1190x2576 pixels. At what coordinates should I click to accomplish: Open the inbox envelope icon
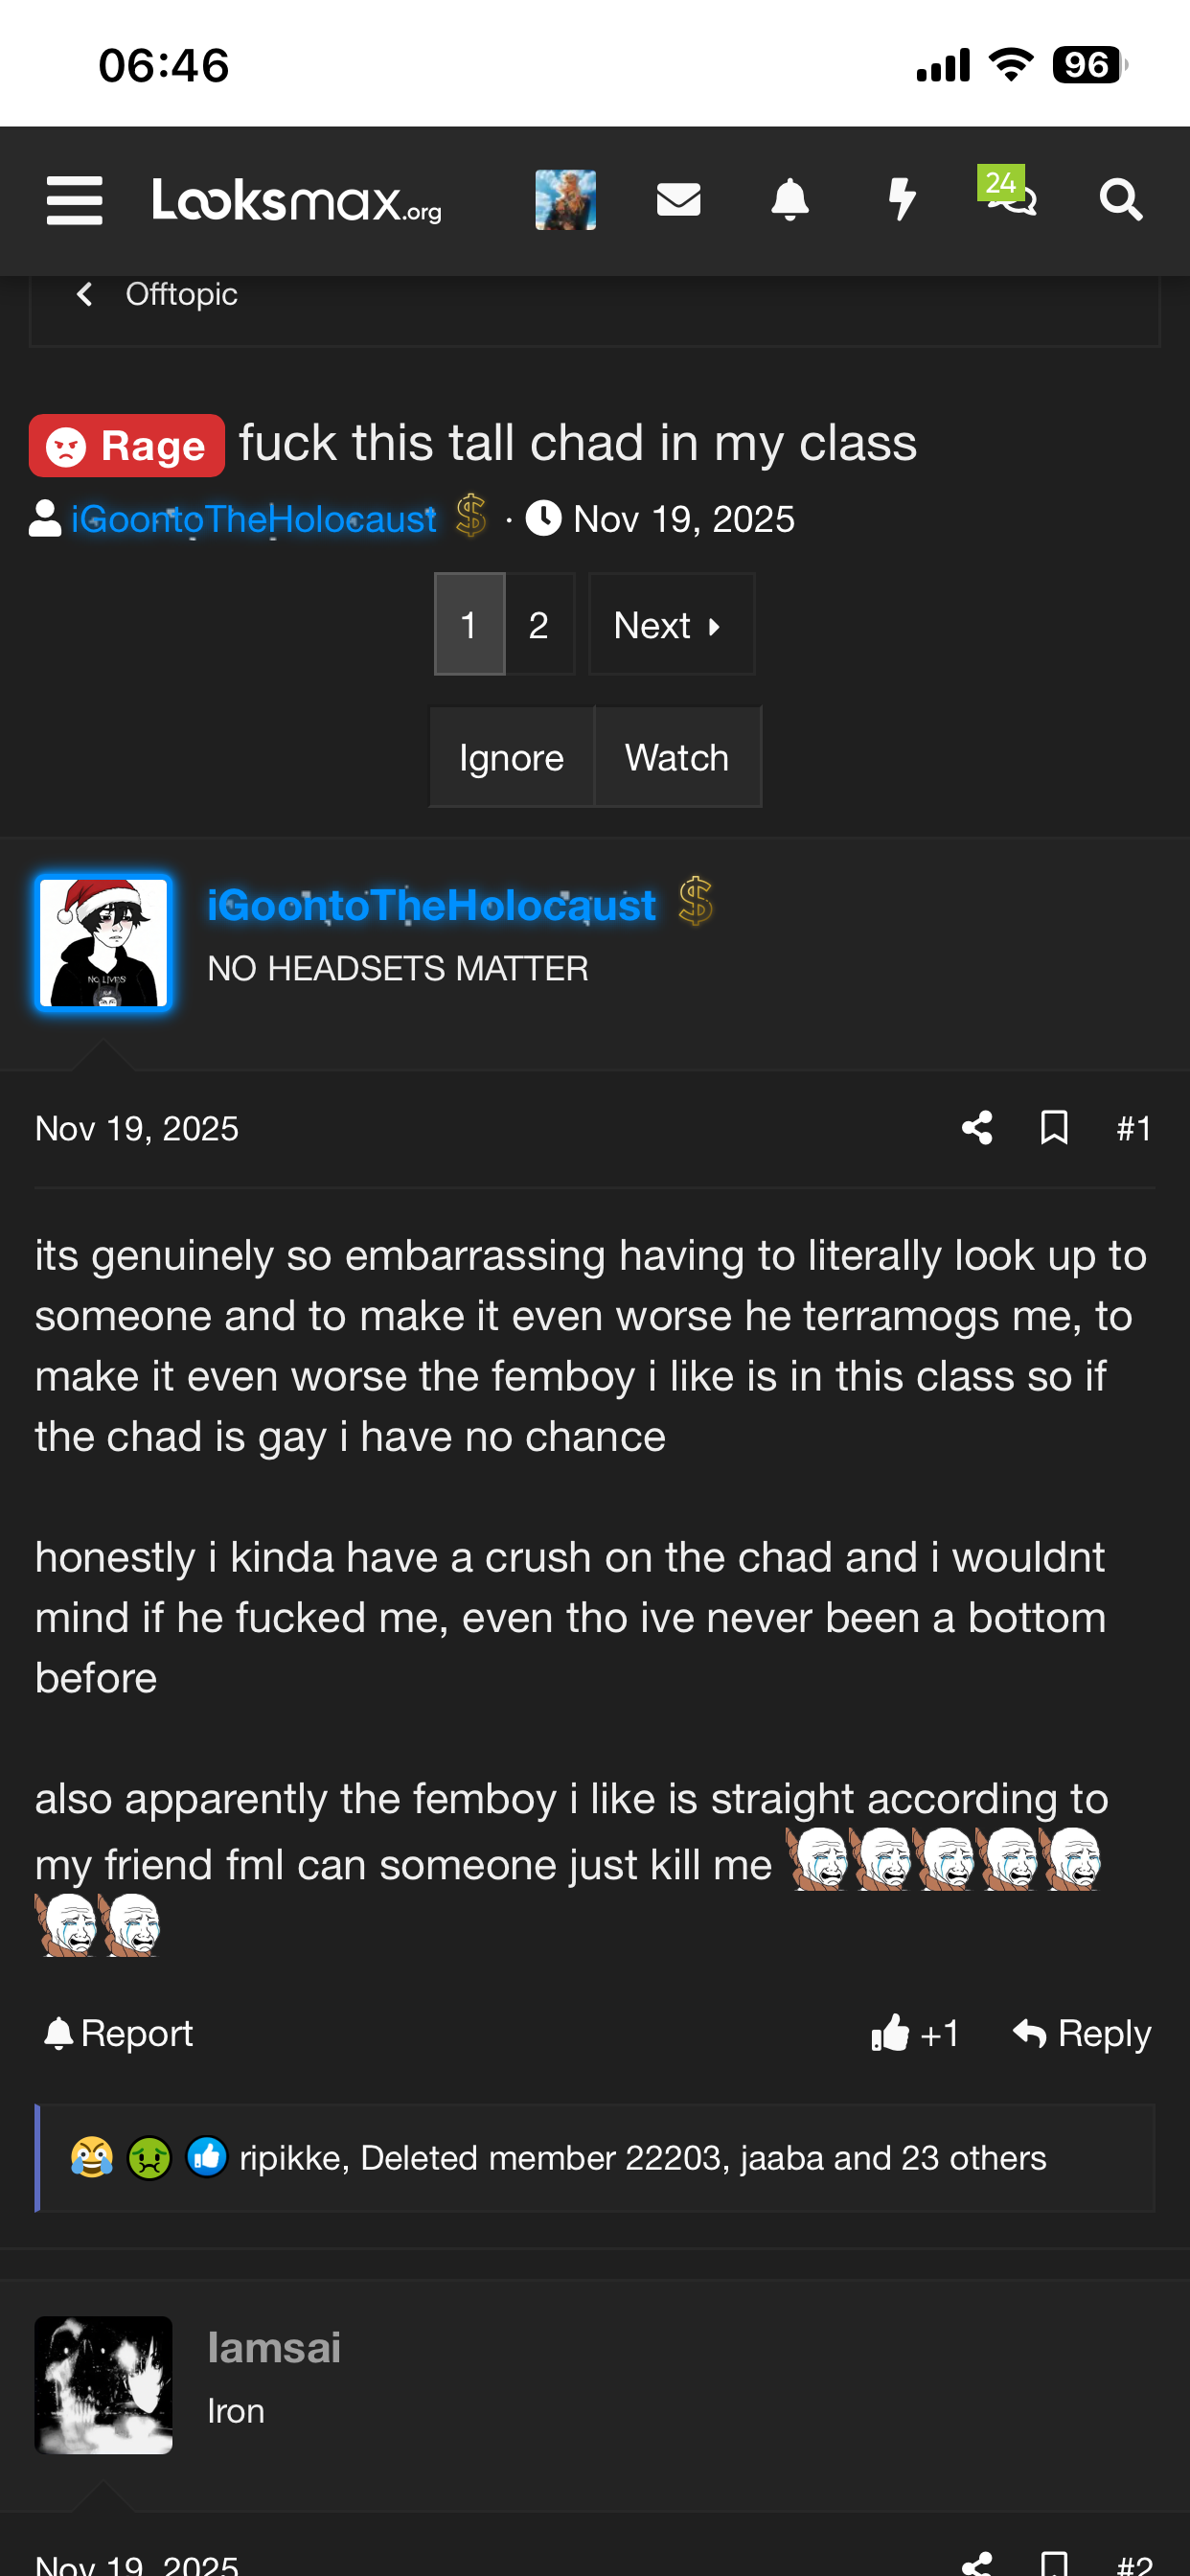678,200
